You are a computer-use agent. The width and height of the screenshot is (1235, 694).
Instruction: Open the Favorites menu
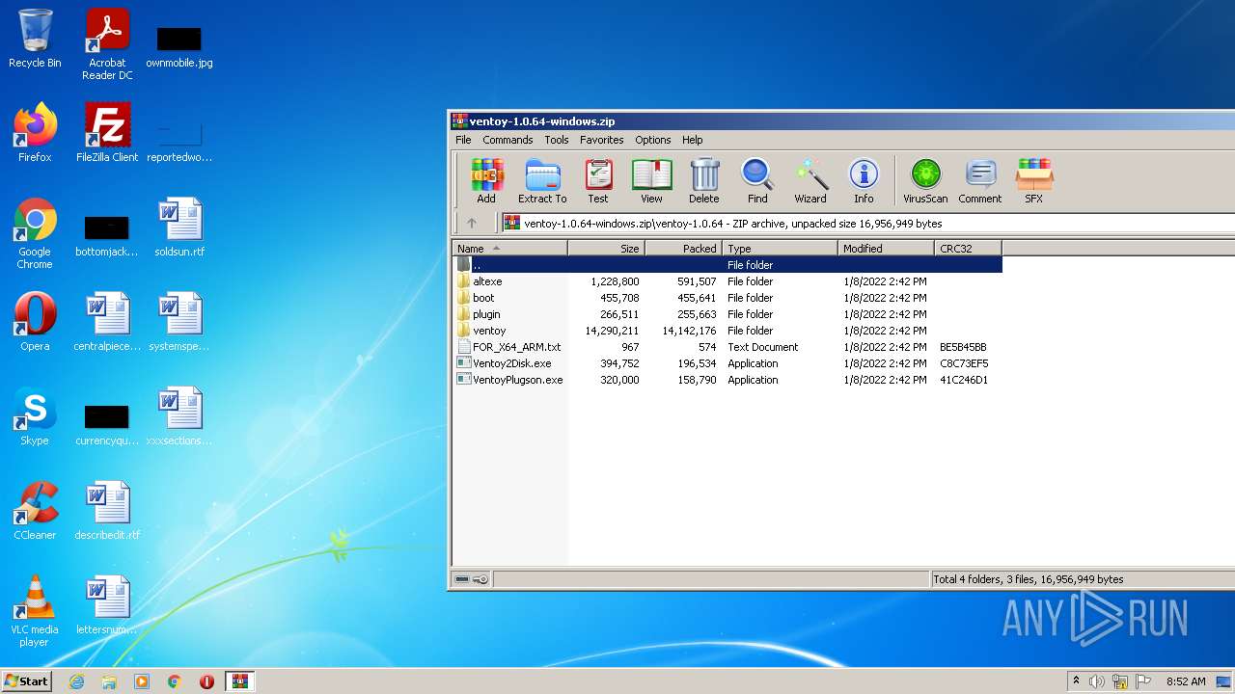601,140
